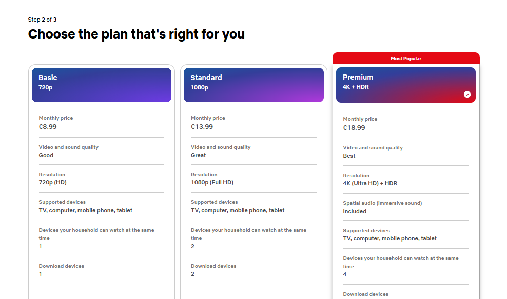
Task: Click the Basic resolution 720p (HD) value
Action: [53, 182]
